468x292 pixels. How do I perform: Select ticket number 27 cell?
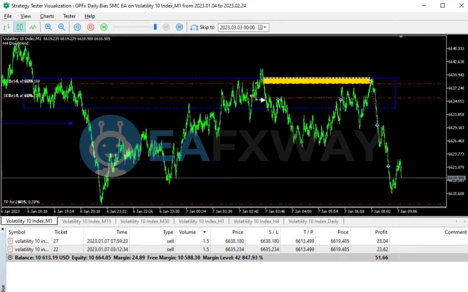[56, 241]
